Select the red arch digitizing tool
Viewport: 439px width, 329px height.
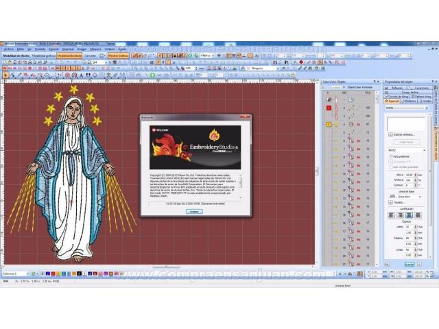74,75
